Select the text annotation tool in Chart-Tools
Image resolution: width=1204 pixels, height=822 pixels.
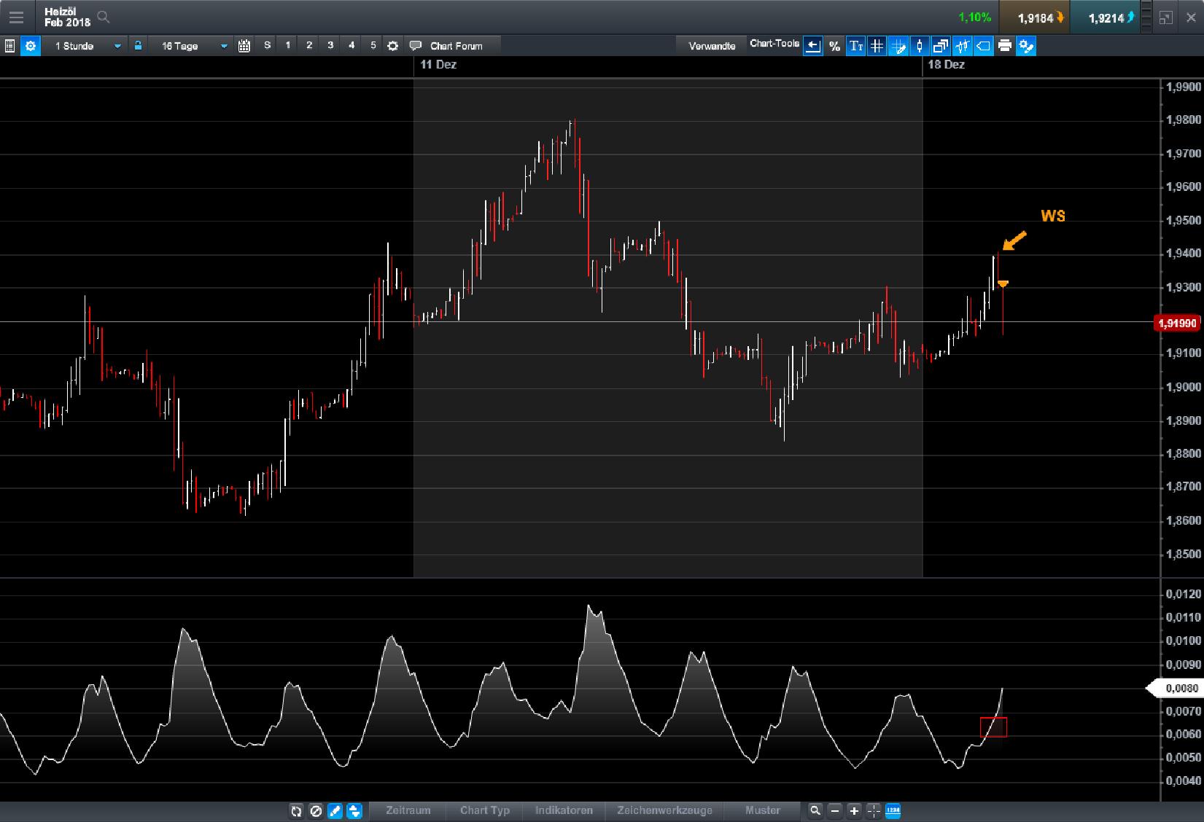tap(855, 45)
